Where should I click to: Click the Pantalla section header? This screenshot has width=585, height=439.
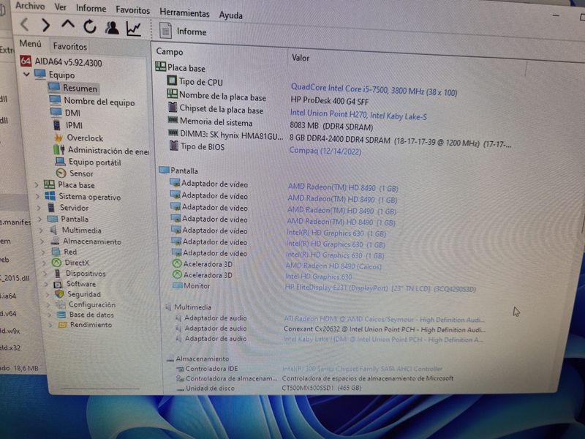178,170
